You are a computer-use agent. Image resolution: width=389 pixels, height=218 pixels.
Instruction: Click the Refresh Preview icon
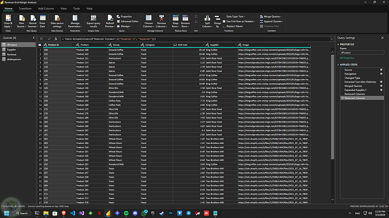click(x=110, y=19)
